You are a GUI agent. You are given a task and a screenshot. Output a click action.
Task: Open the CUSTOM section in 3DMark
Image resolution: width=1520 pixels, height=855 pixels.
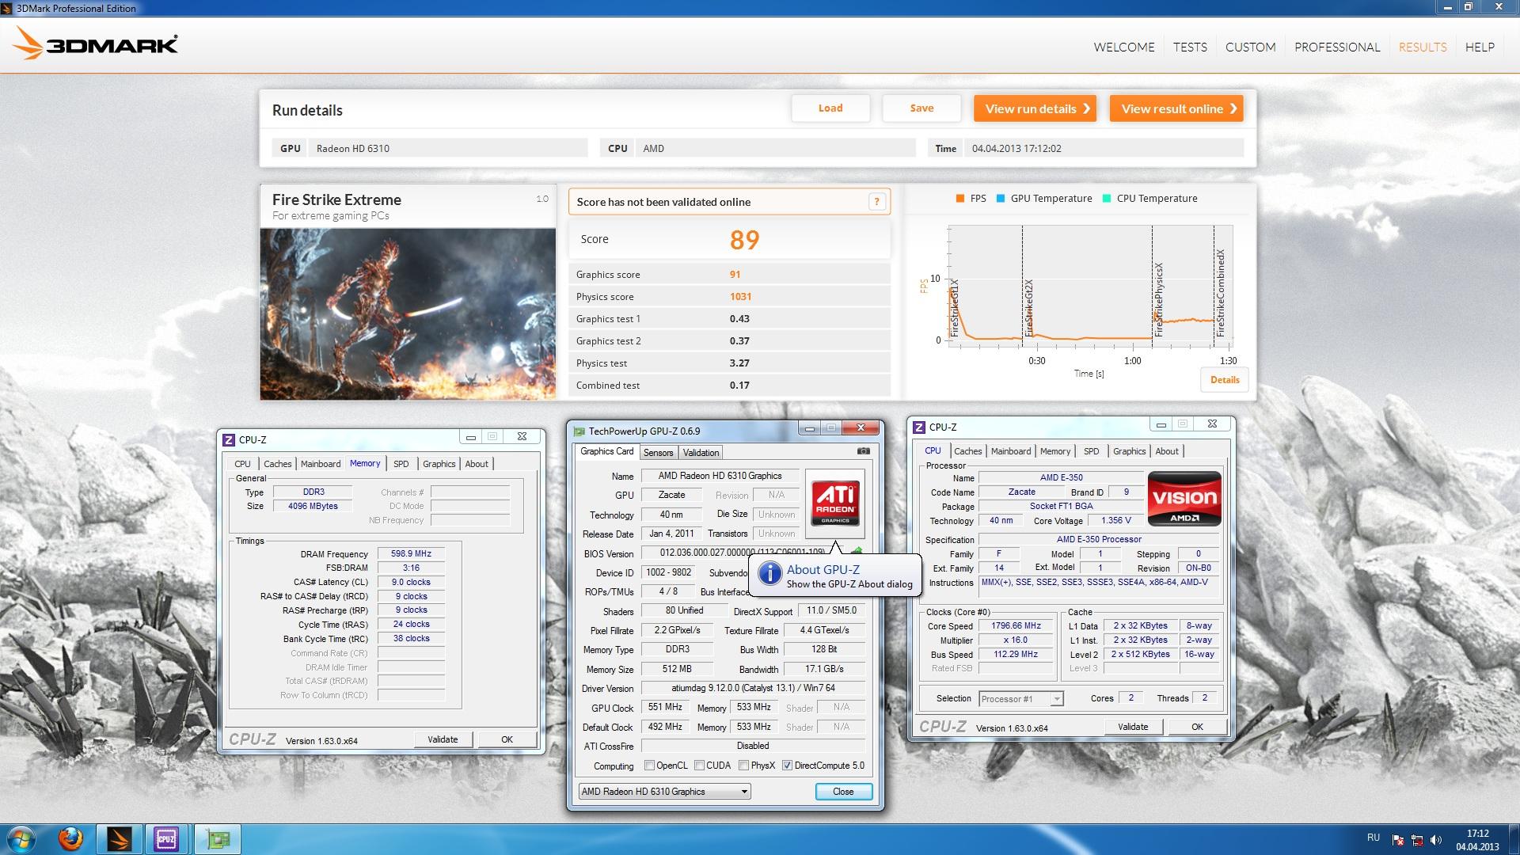(1251, 47)
